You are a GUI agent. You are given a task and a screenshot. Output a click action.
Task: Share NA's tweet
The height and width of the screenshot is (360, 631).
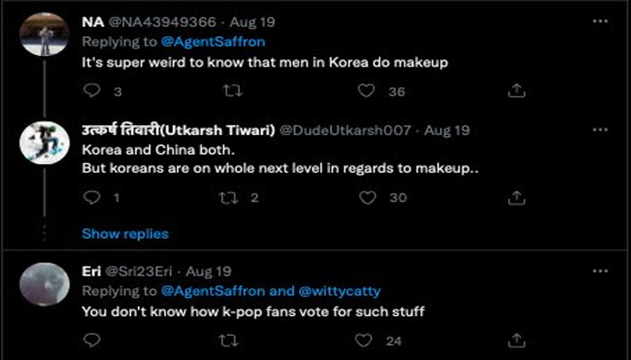[x=517, y=91]
